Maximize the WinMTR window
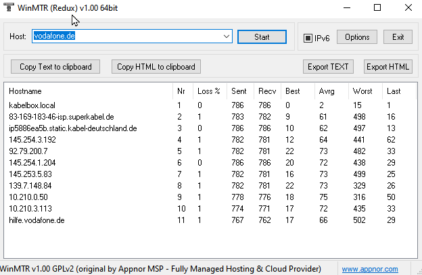This screenshot has height=275, width=422. coord(377,7)
